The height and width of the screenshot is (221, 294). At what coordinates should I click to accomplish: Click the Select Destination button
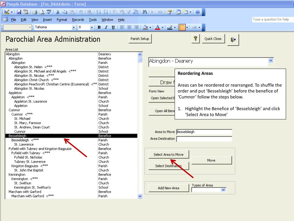pos(169,166)
